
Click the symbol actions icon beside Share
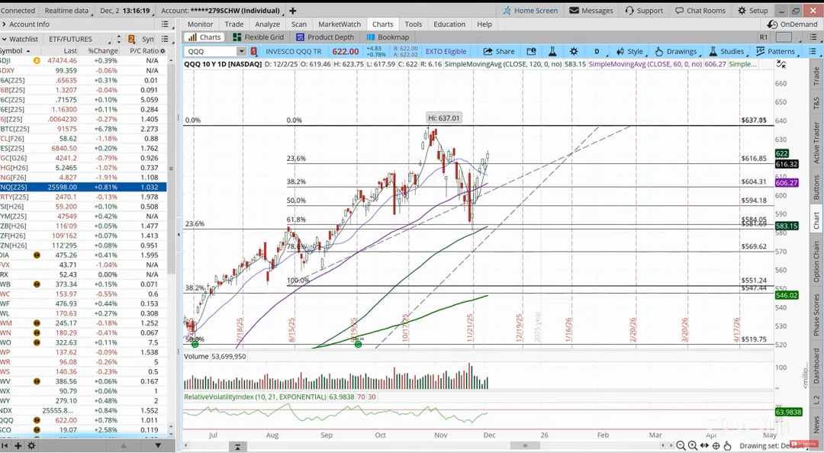[x=531, y=52]
